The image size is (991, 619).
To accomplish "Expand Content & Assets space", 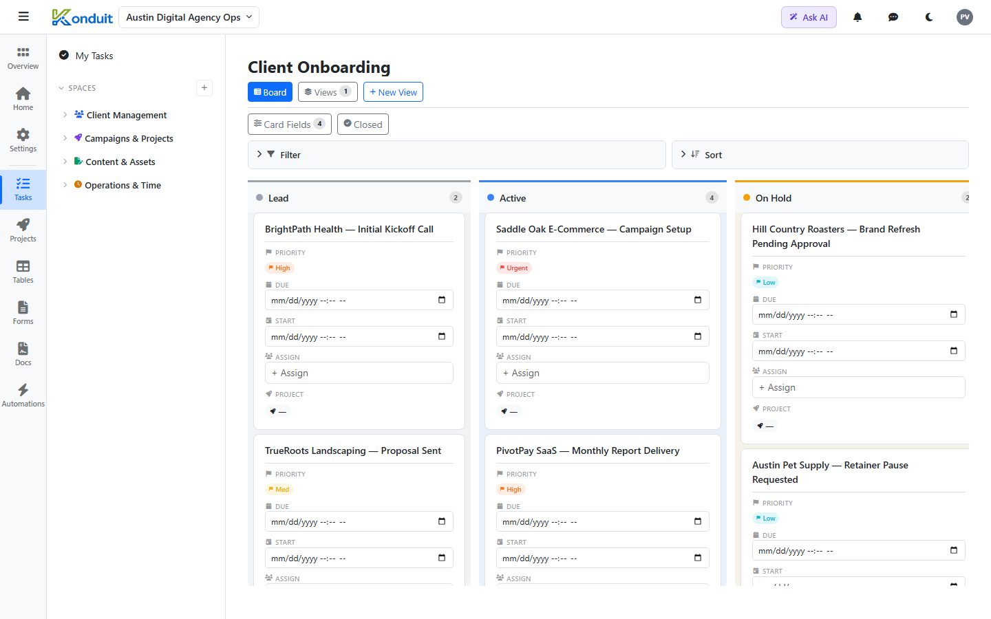I will [65, 162].
